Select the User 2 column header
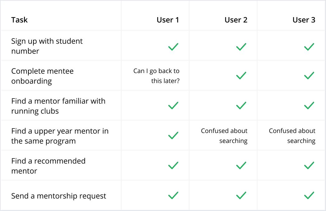This screenshot has width=326, height=211. pos(236,20)
